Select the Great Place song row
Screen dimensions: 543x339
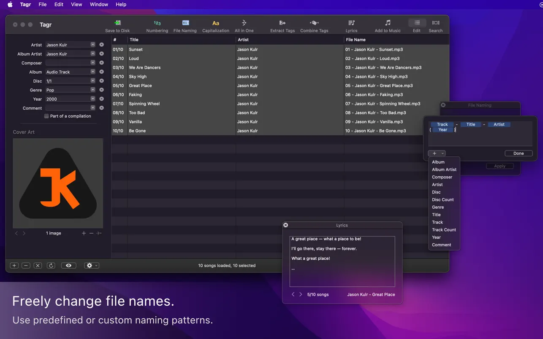[x=140, y=86]
